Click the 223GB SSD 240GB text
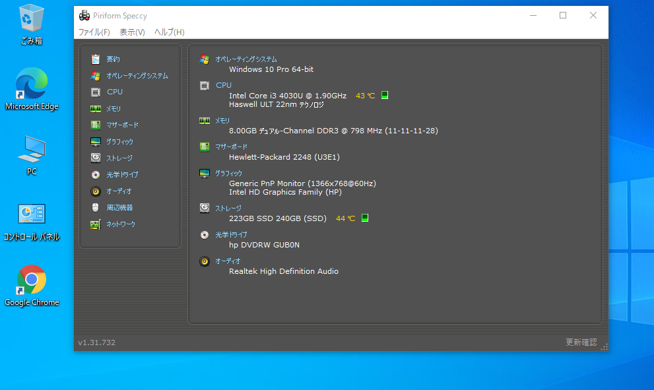Screen dimensions: 654x390 coord(277,218)
